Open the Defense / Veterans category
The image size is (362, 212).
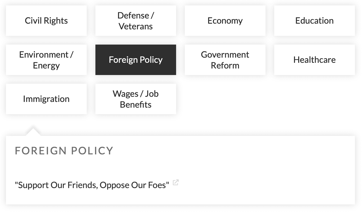pos(135,20)
